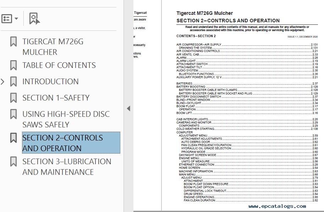The width and height of the screenshot is (324, 212).
Task: Click the ALARM LIGHT contents entry
Action: click(247, 61)
